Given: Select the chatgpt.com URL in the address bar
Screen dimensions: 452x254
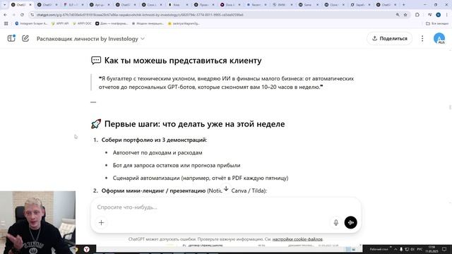Looking at the screenshot, I should click(140, 15).
